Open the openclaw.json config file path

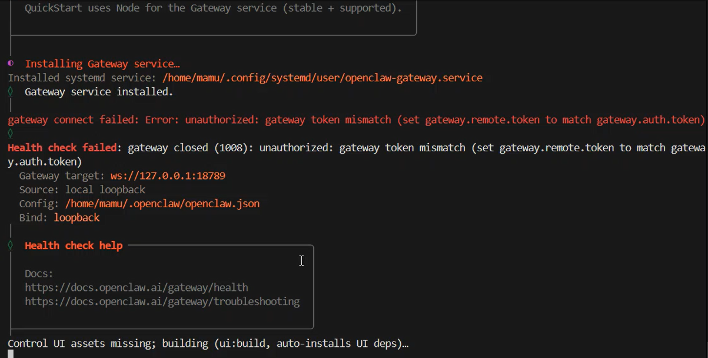point(162,204)
